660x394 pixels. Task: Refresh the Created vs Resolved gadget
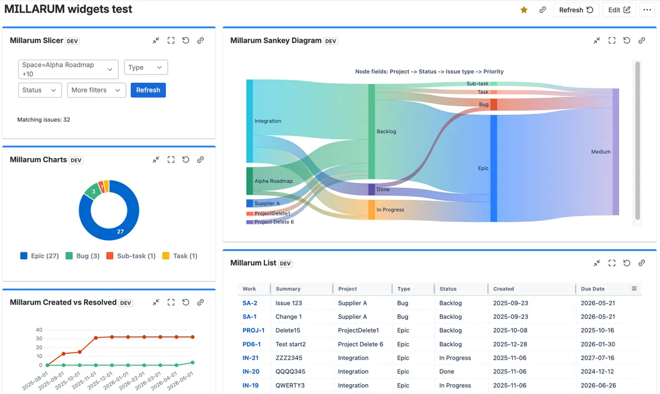point(186,302)
